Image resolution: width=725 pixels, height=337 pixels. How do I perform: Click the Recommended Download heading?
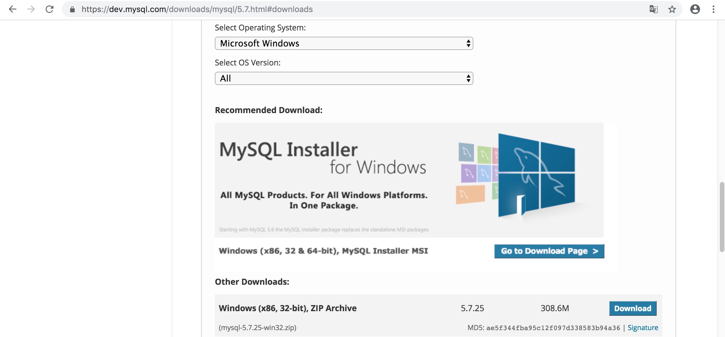[x=269, y=110]
